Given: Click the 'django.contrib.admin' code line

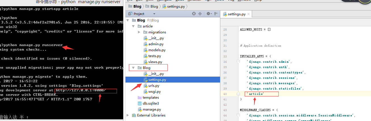Looking at the screenshot, I should click(x=269, y=62).
